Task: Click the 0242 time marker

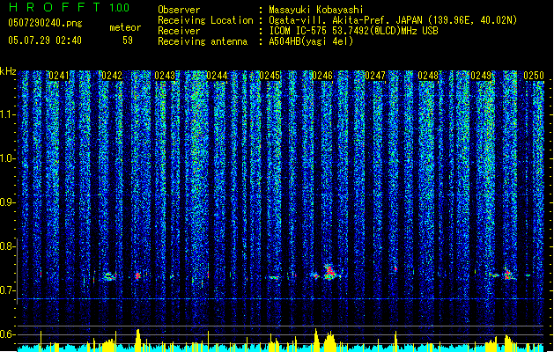Action: click(x=112, y=76)
